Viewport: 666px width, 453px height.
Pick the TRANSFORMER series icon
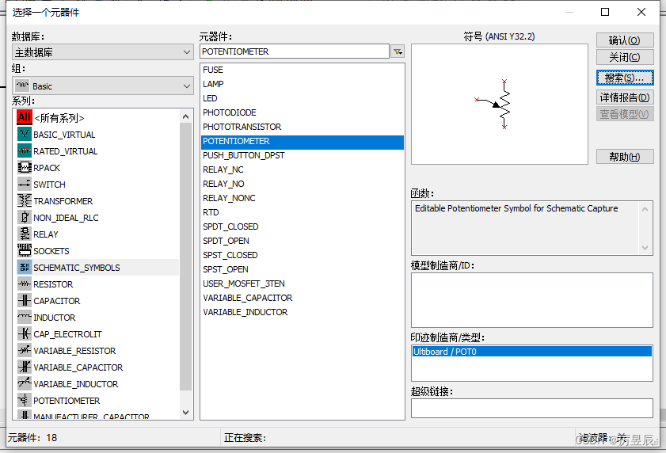pos(25,201)
